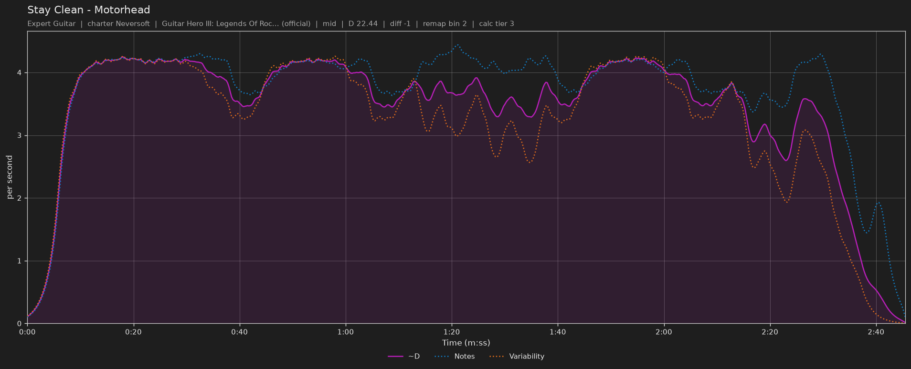Click the 'D 22.44' value in subtitle
Viewport: 911px width, 369px height.
[x=363, y=24]
